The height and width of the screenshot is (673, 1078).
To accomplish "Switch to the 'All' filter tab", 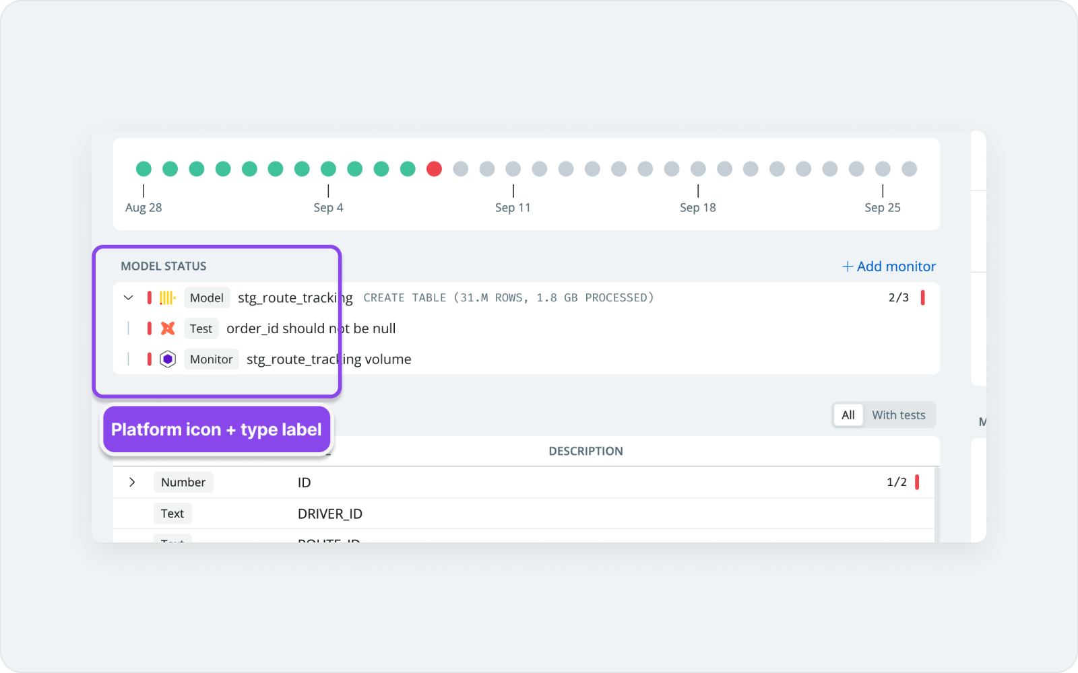I will [x=848, y=415].
